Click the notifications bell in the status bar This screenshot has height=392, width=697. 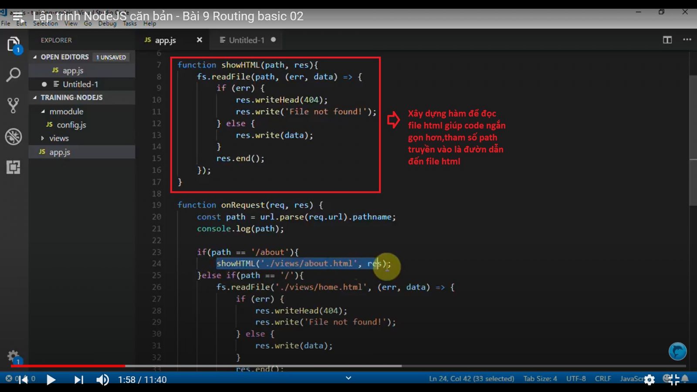tap(686, 379)
